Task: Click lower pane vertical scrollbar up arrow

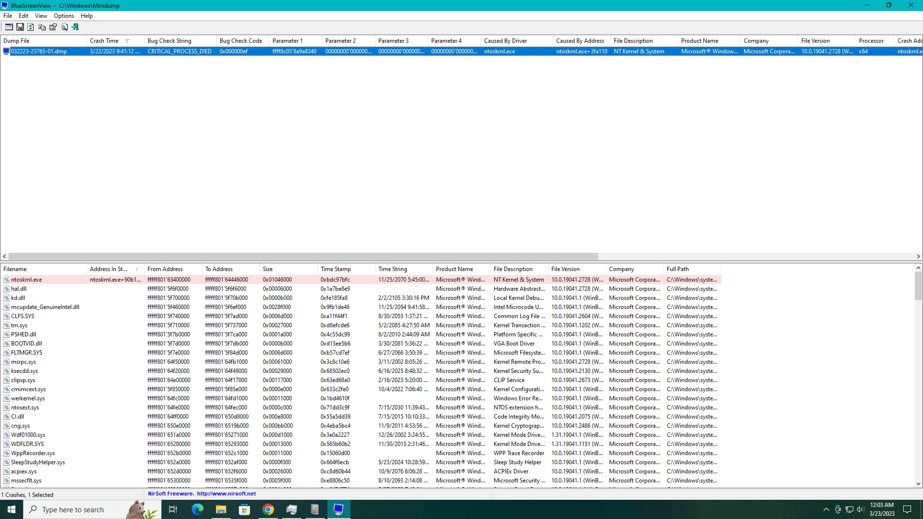Action: click(x=918, y=268)
